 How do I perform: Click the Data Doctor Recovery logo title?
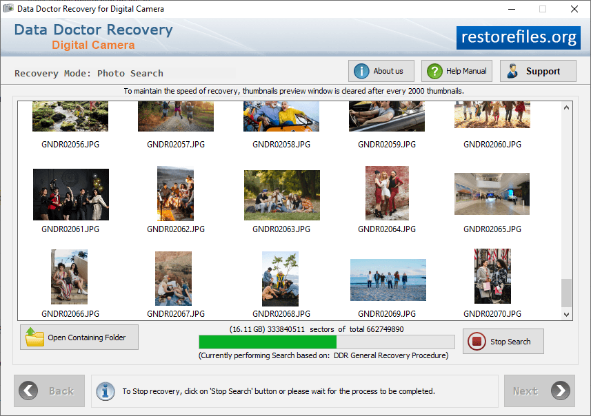coord(94,30)
